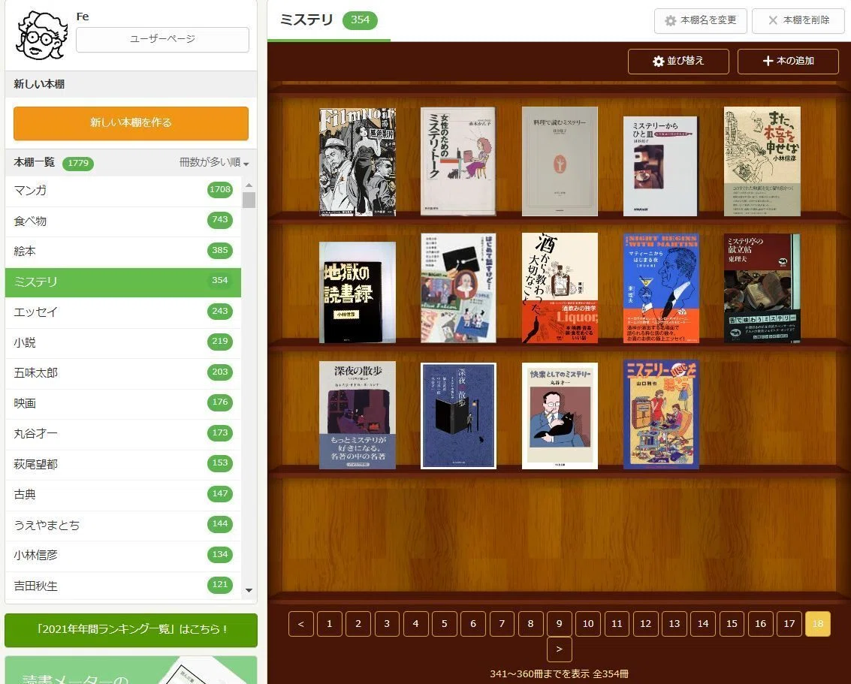This screenshot has height=684, width=851.
Task: Select the 絵本 bookshelf
Action: click(123, 251)
